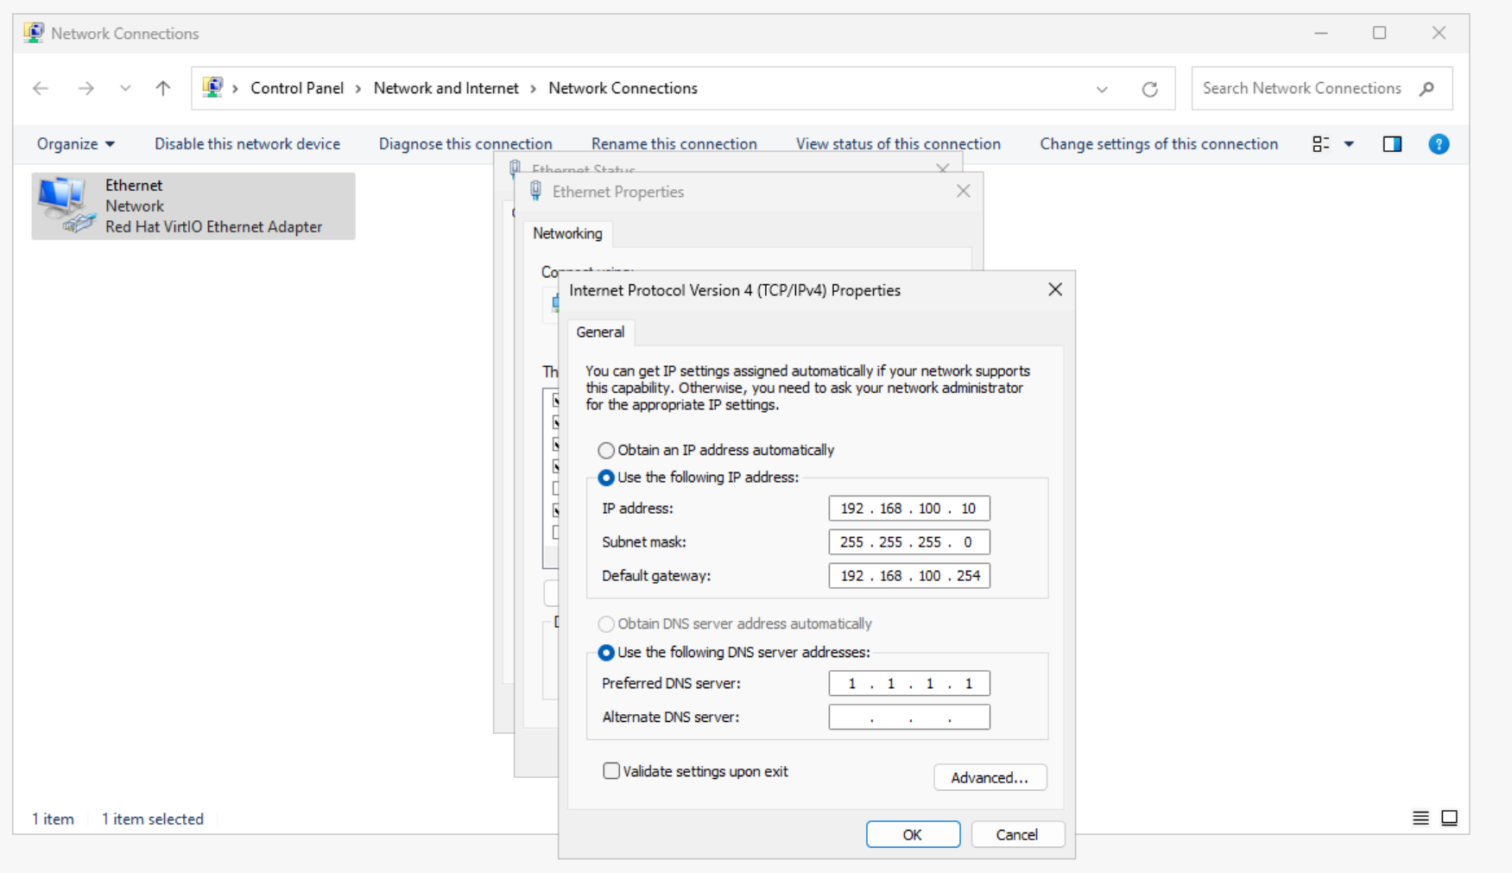This screenshot has width=1512, height=873.
Task: Go back using the back arrow
Action: (x=41, y=88)
